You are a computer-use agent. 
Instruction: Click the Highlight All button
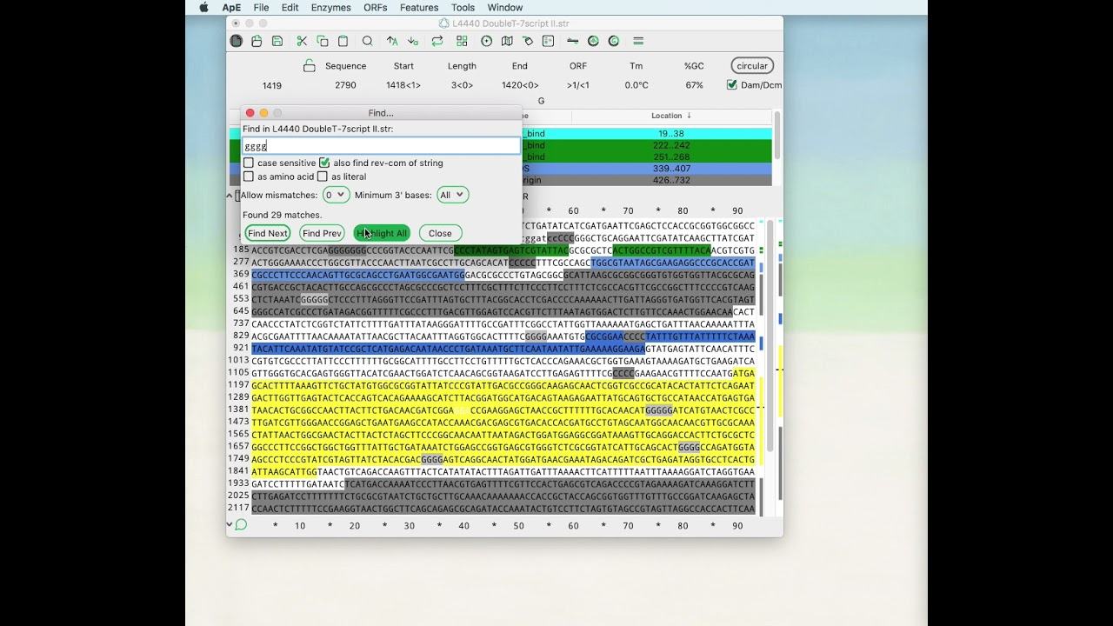(382, 233)
